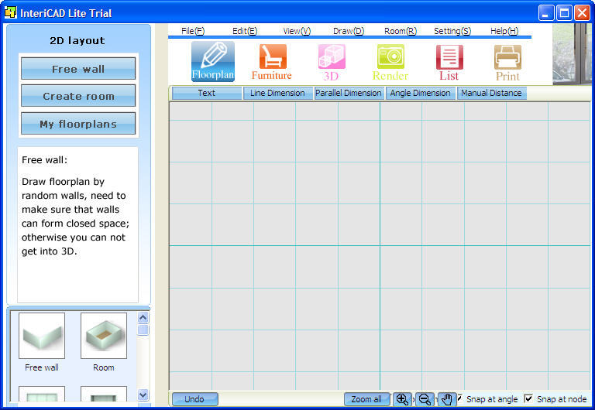Open the List report icon
Image resolution: width=595 pixels, height=410 pixels.
449,62
